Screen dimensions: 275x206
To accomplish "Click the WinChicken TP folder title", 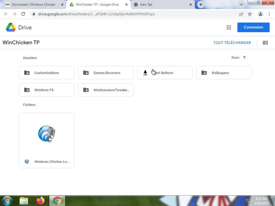I will coord(21,42).
